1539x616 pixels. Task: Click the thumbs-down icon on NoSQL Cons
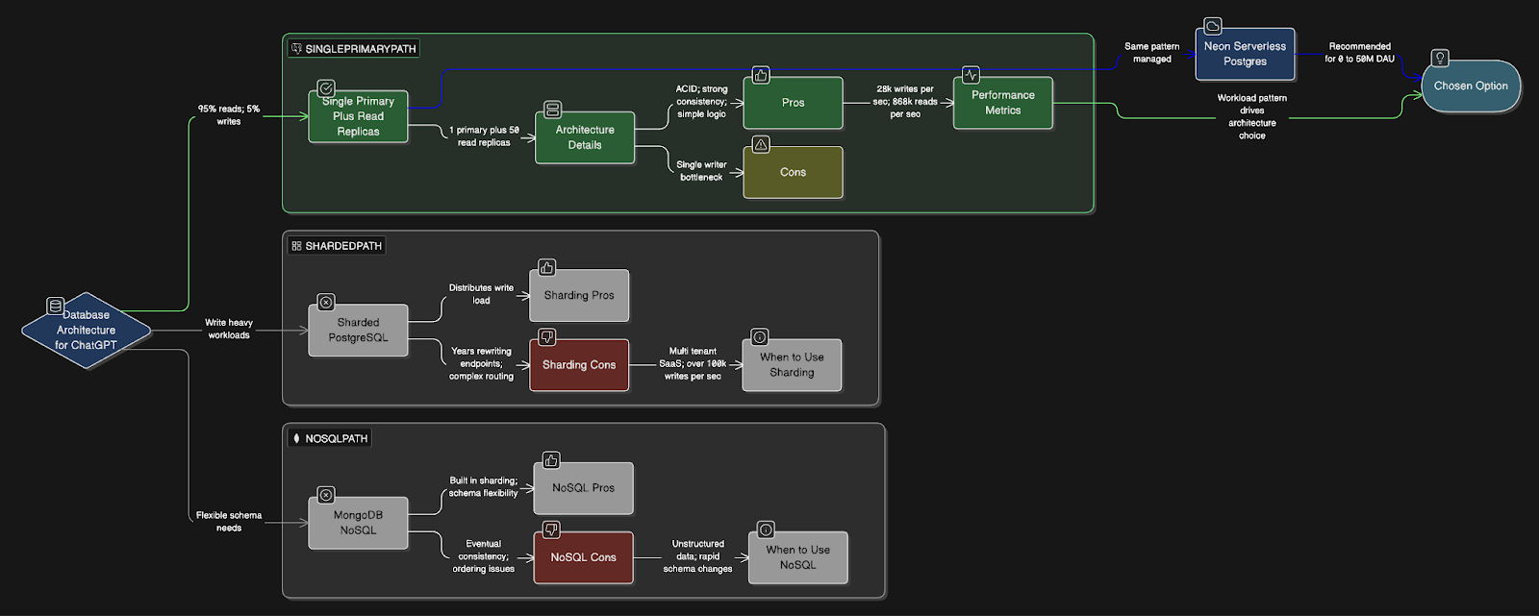(551, 530)
